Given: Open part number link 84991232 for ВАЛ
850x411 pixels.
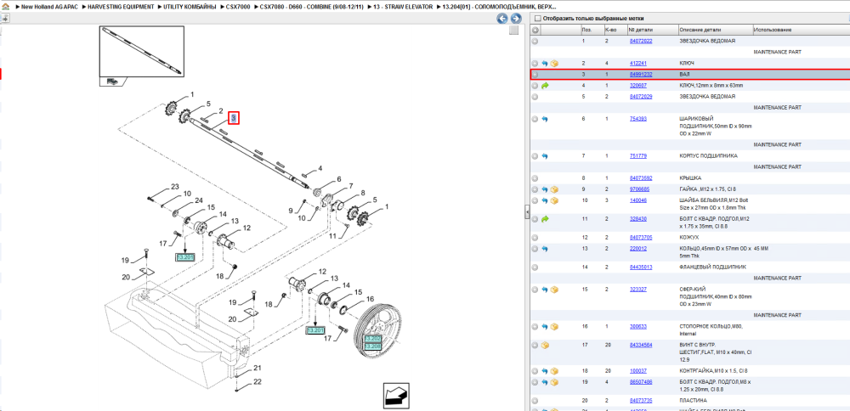Looking at the screenshot, I should (x=641, y=74).
